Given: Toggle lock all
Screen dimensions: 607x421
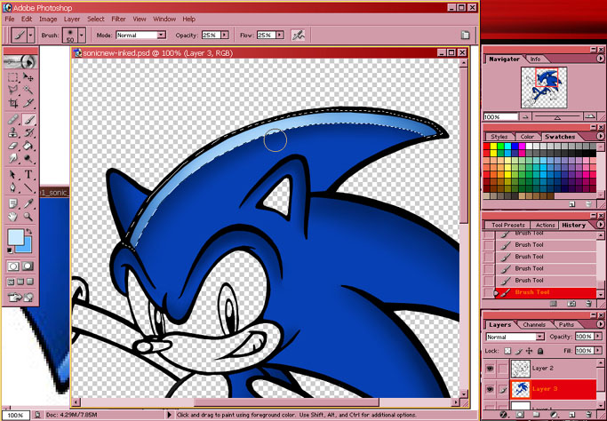Looking at the screenshot, I should [x=540, y=351].
